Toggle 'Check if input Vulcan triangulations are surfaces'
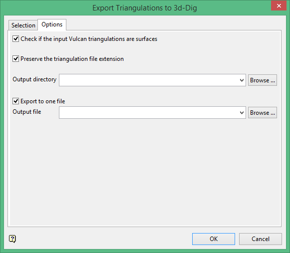Image resolution: width=290 pixels, height=253 pixels. coord(15,39)
